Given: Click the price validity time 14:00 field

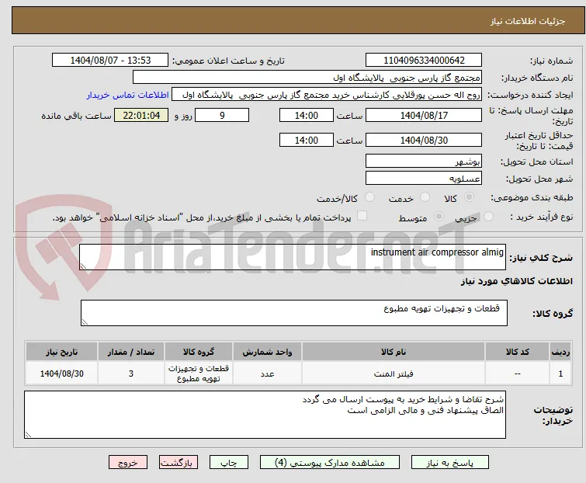Looking at the screenshot, I should point(307,141).
